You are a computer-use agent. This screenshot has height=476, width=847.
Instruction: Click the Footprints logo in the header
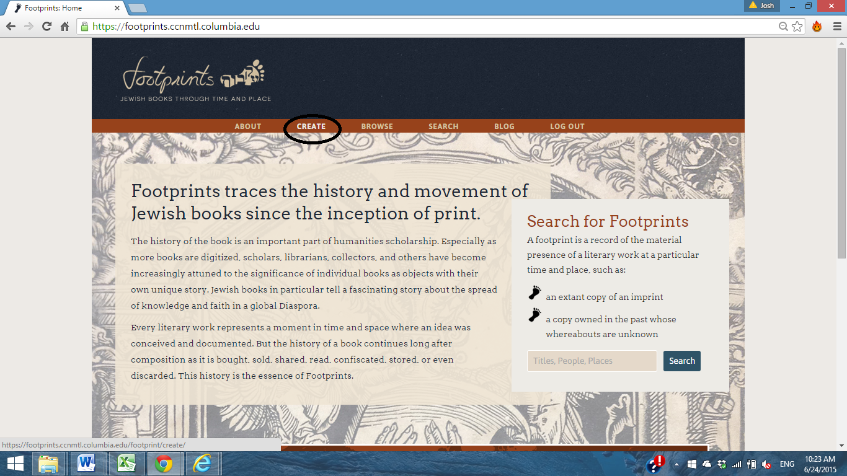coord(196,79)
